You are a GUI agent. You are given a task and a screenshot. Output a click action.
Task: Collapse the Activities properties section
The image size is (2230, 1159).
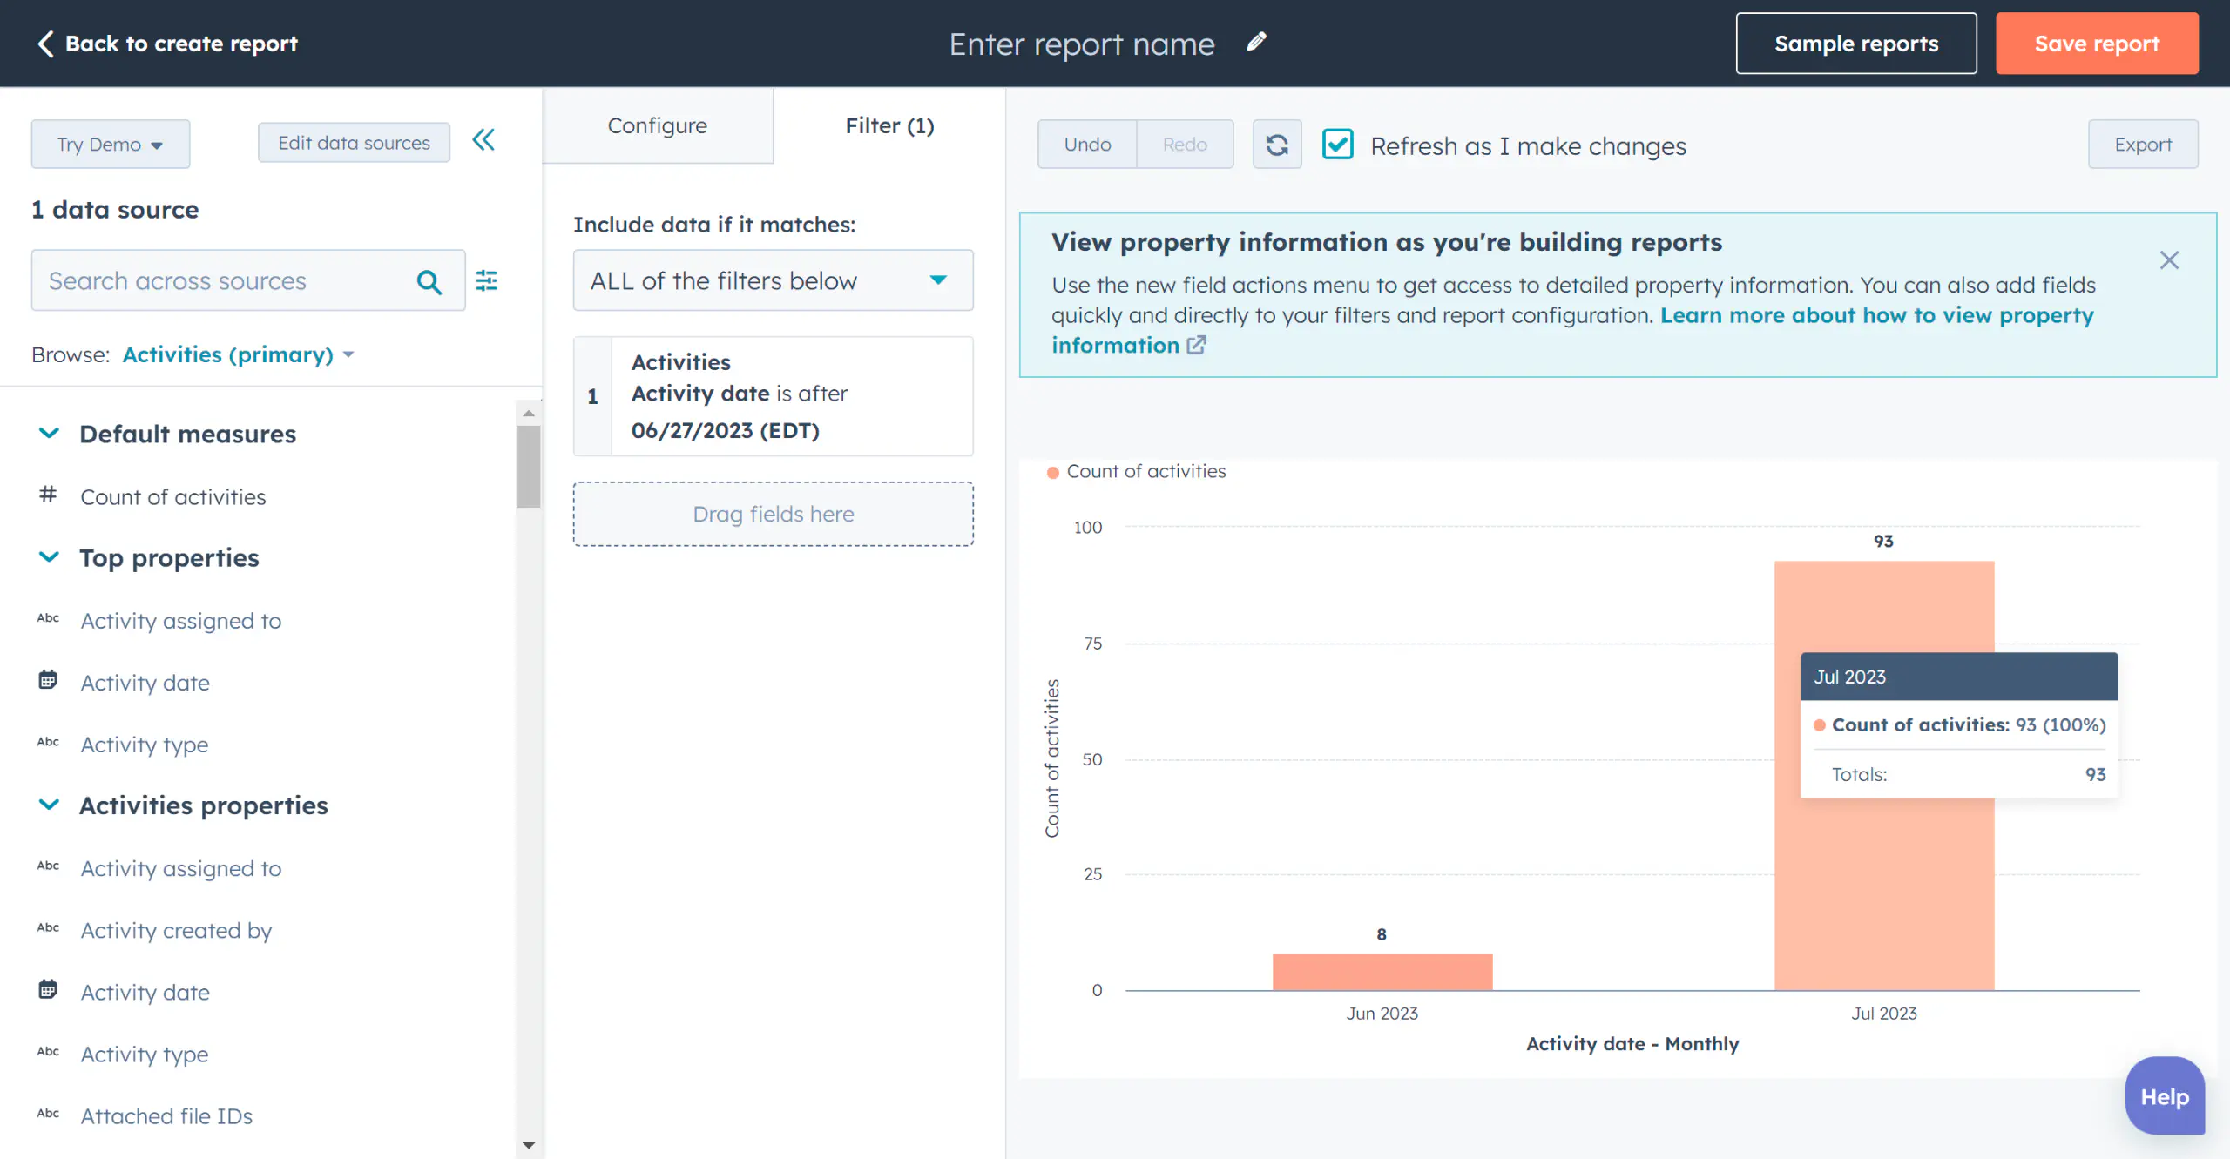point(49,806)
